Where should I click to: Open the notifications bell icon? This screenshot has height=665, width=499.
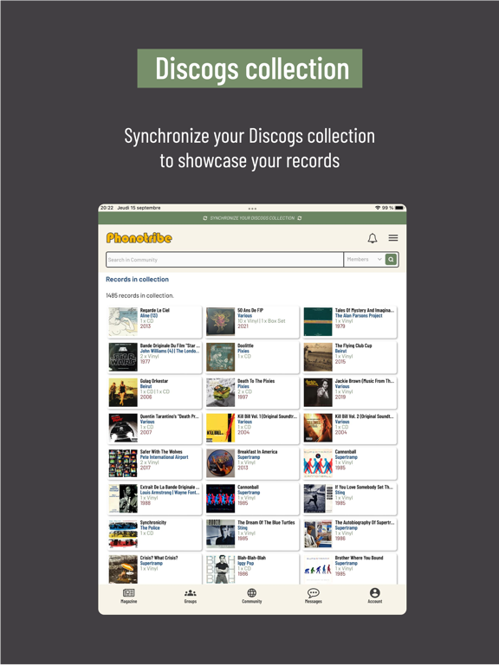click(373, 238)
